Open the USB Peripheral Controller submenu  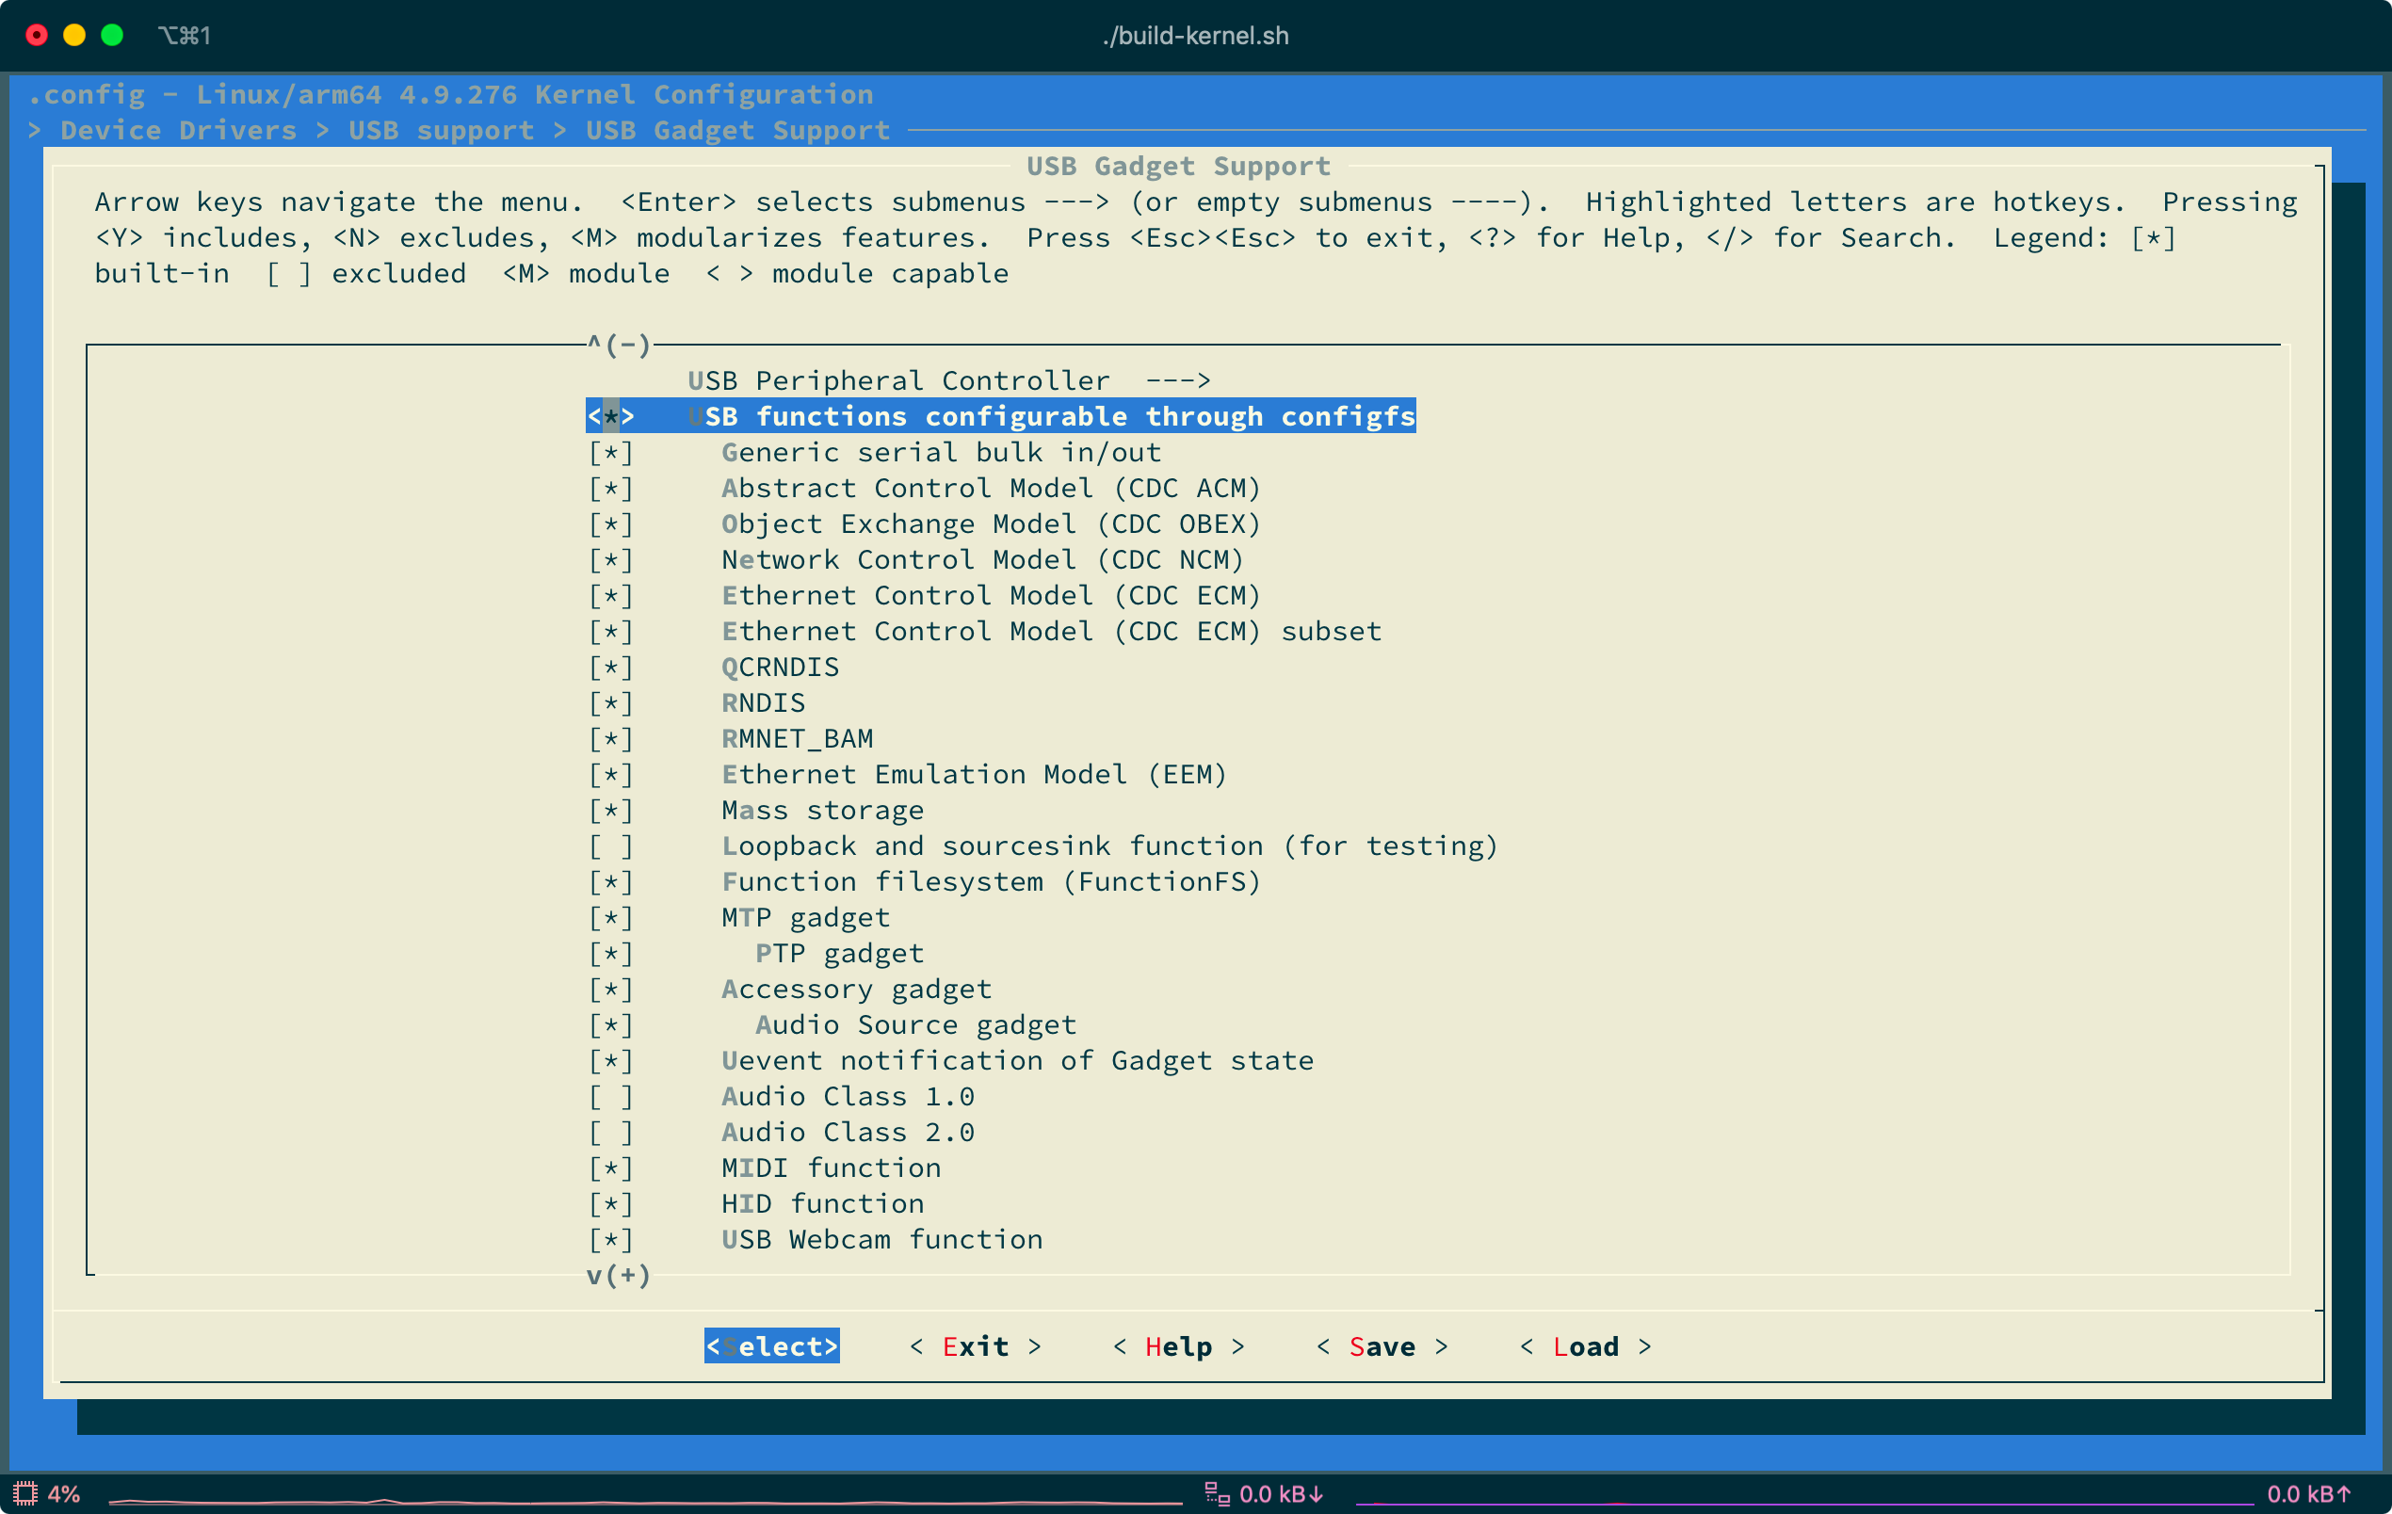(948, 380)
